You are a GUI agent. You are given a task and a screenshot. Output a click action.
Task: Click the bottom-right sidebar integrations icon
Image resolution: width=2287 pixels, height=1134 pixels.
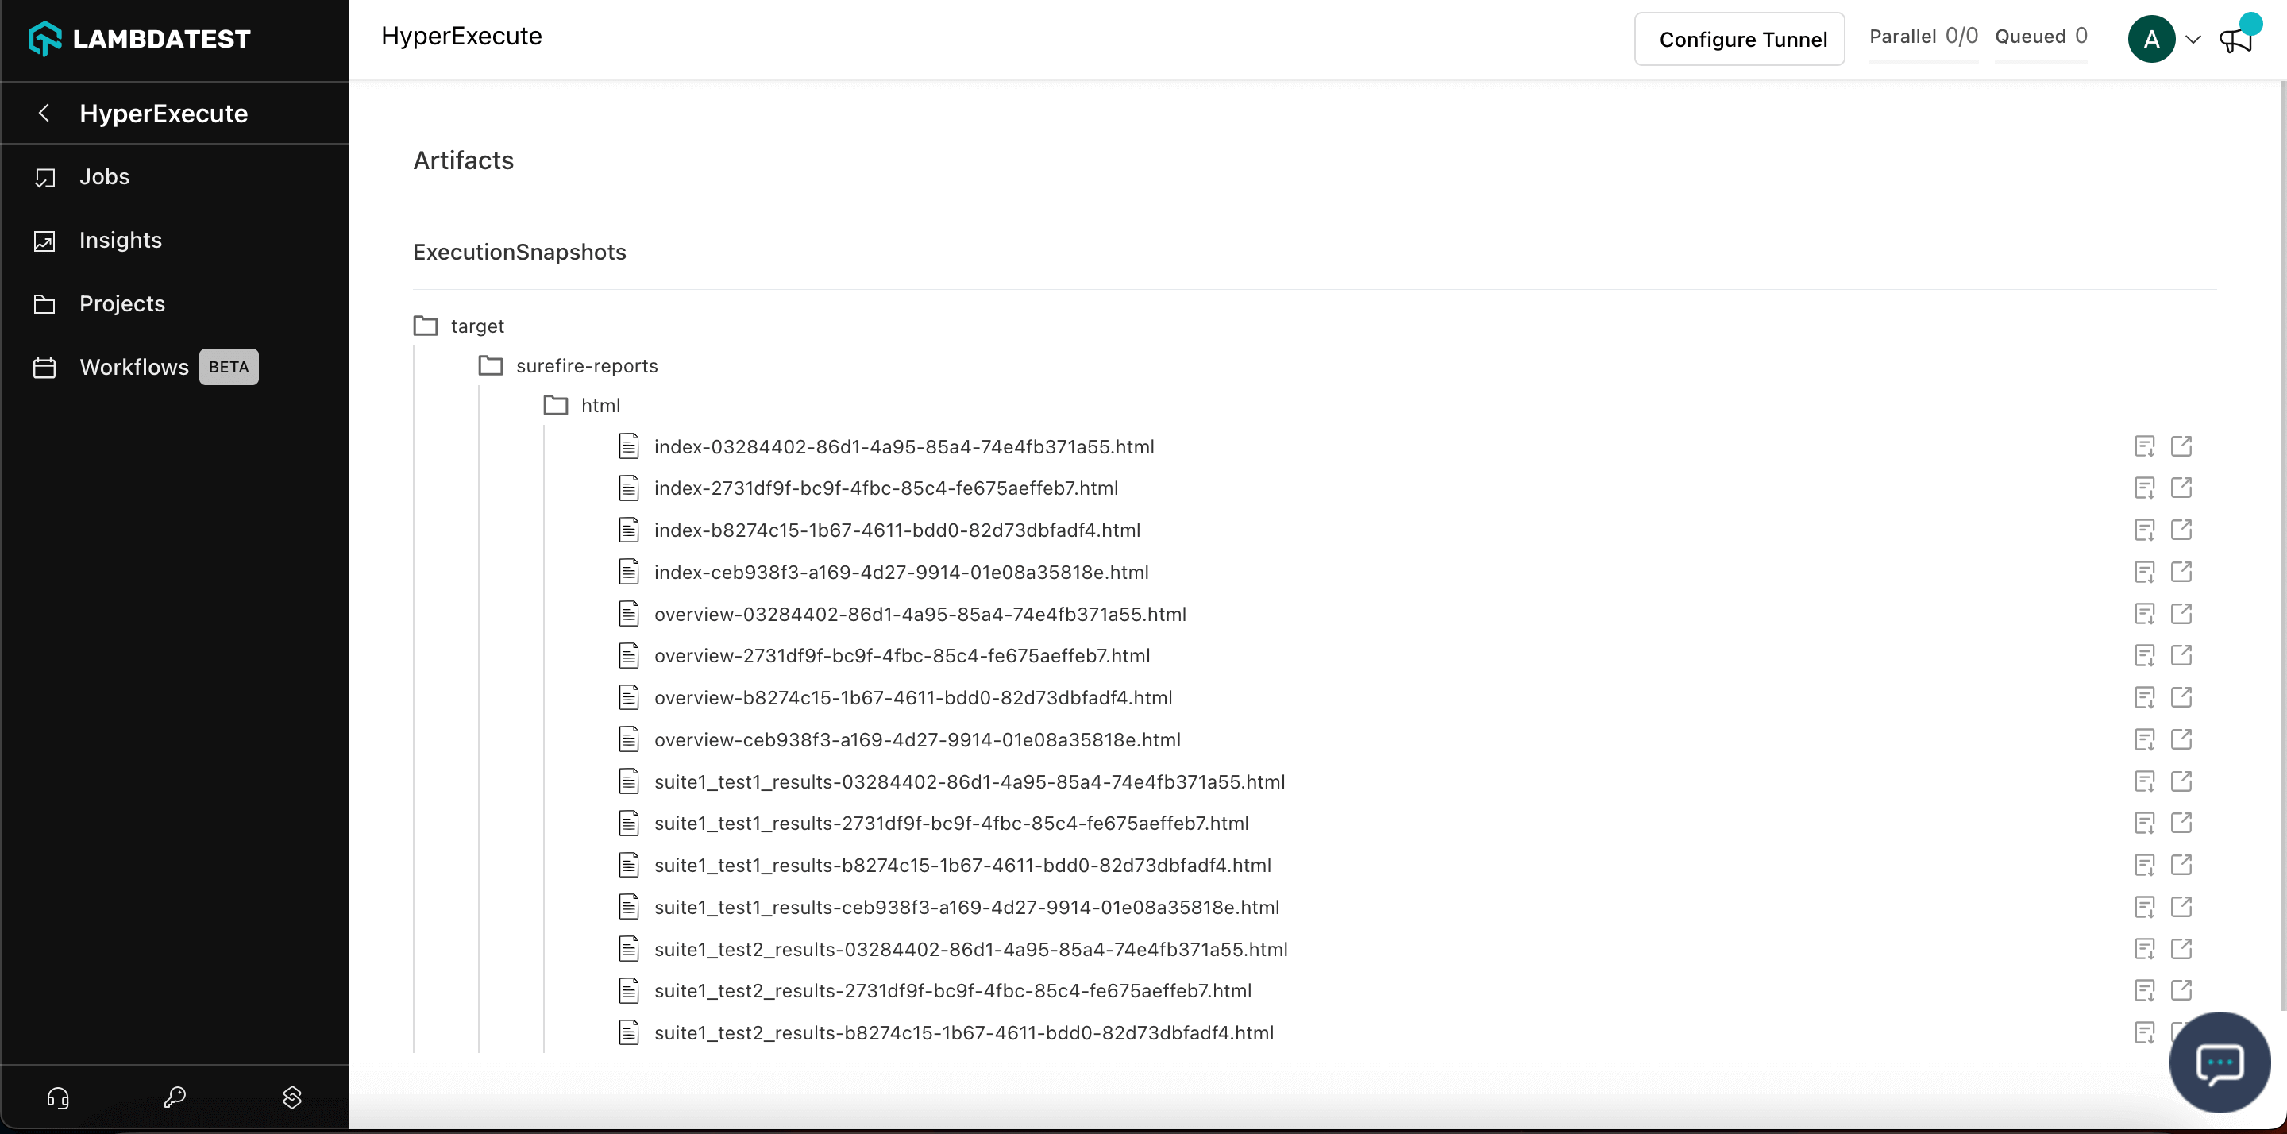(x=292, y=1097)
